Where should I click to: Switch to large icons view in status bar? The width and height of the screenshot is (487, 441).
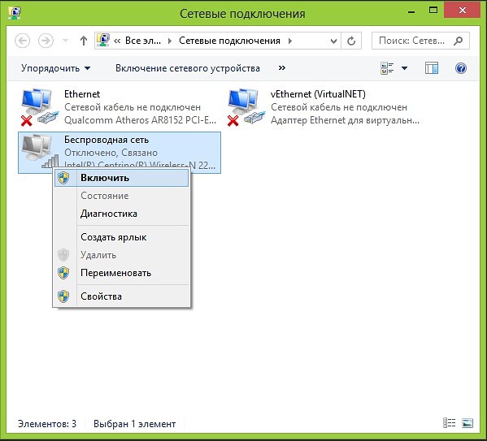point(467,423)
